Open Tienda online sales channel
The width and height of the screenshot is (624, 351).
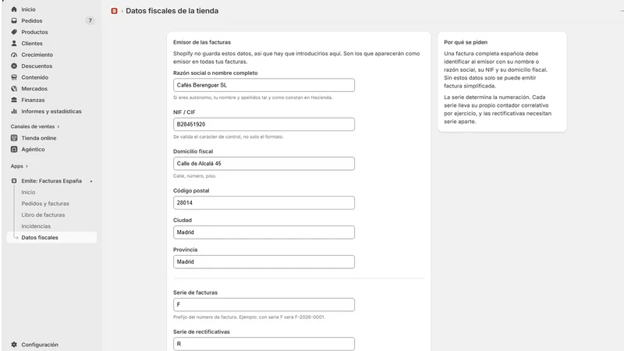point(39,138)
